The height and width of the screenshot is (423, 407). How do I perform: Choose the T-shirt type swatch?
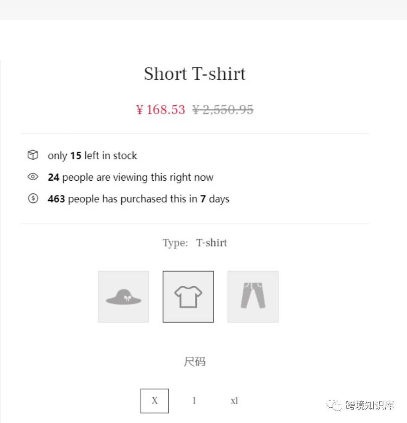188,297
